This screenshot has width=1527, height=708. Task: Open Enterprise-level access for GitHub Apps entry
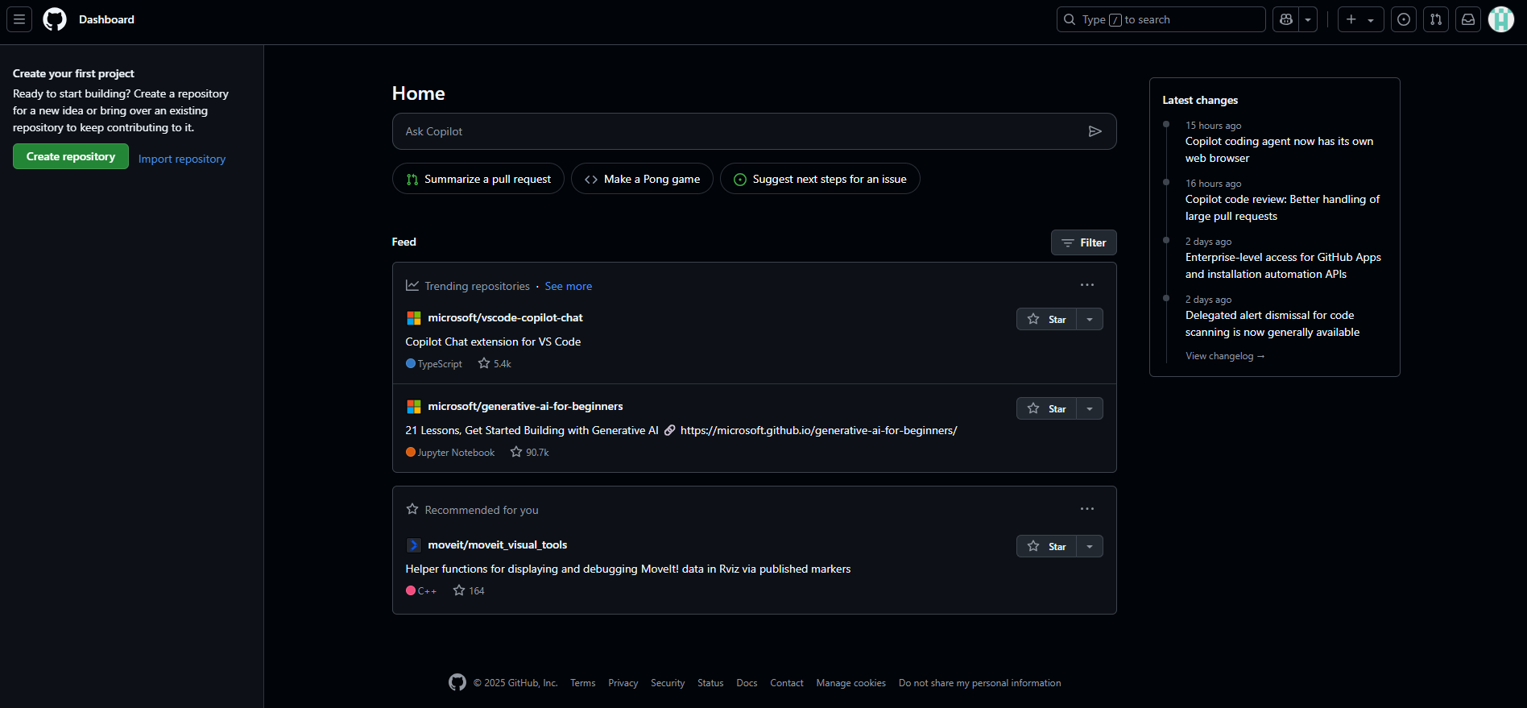pos(1283,266)
